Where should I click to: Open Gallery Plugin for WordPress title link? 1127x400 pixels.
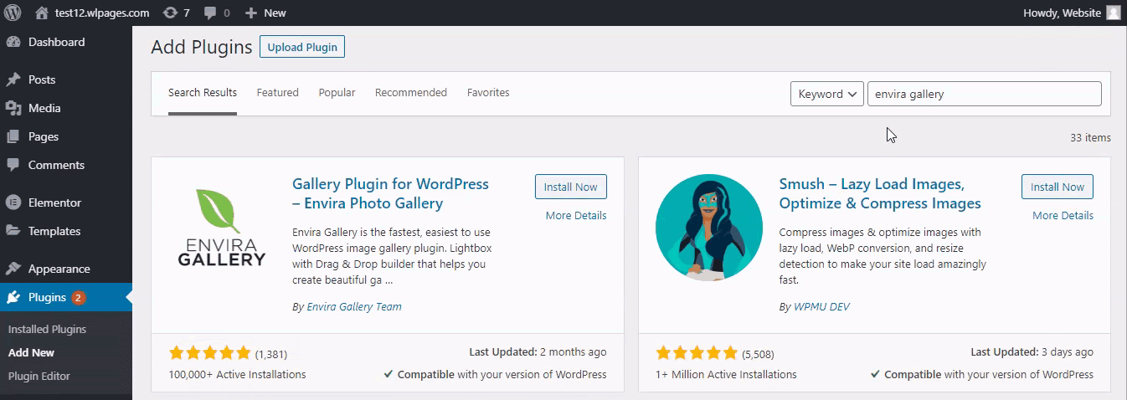point(390,193)
